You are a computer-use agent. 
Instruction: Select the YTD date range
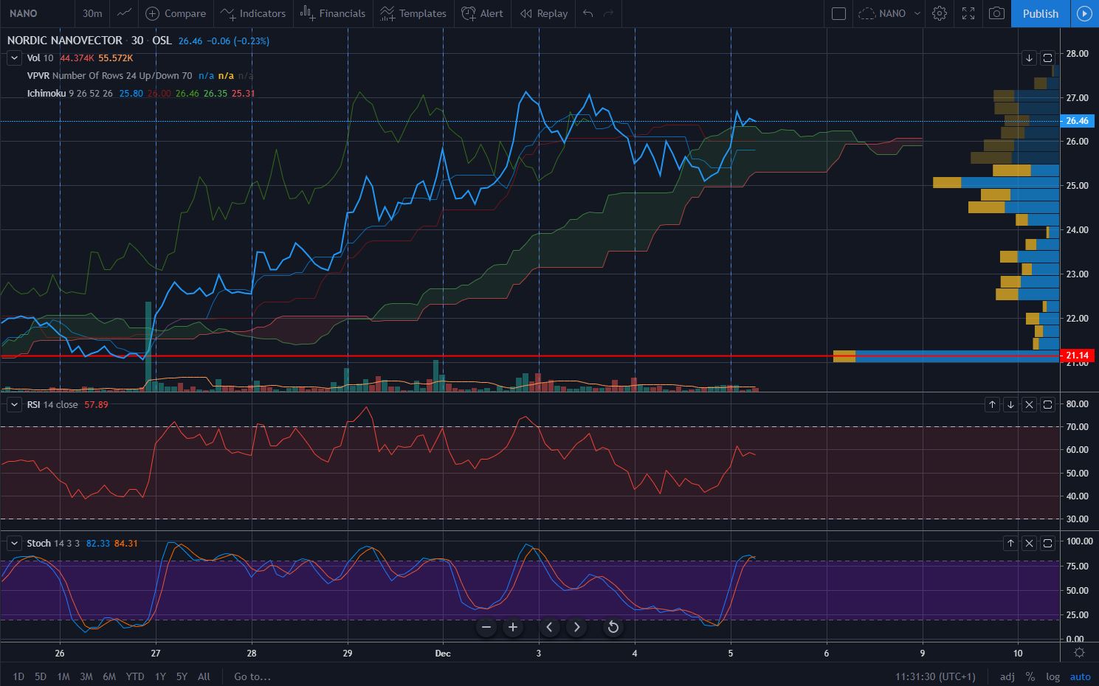135,676
